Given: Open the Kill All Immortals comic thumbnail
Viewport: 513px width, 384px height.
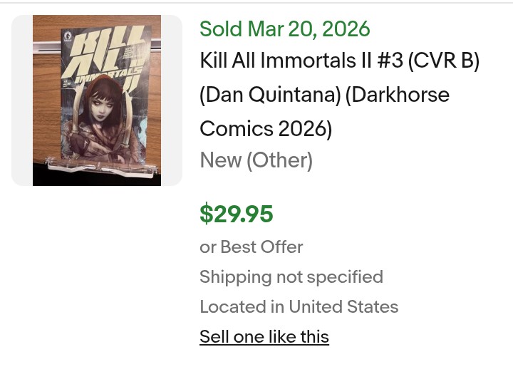Looking at the screenshot, I should (97, 100).
